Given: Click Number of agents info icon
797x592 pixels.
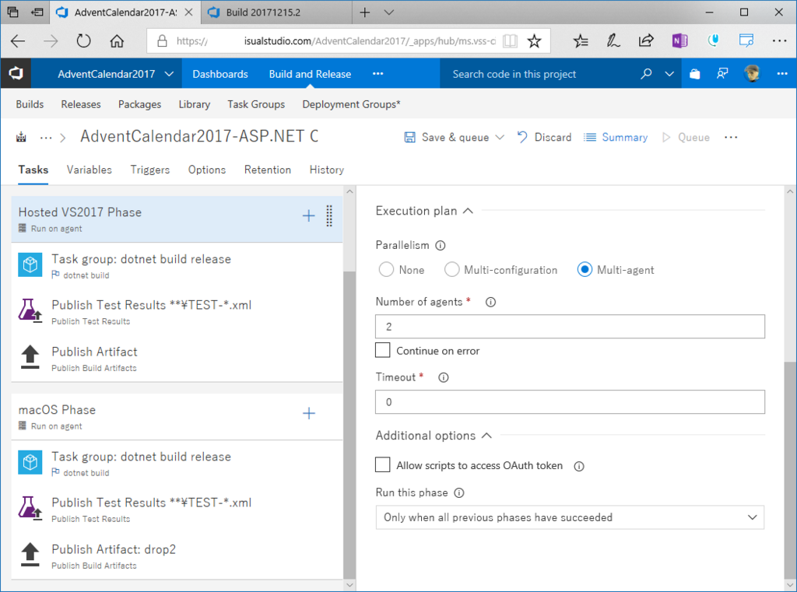Looking at the screenshot, I should pyautogui.click(x=490, y=302).
